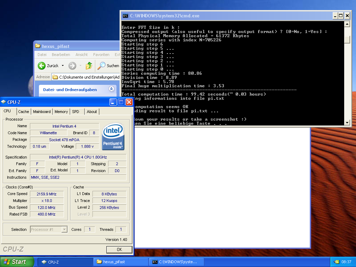Select the CPU tab in CPU-Z
This screenshot has width=356, height=267.
(x=7, y=111)
